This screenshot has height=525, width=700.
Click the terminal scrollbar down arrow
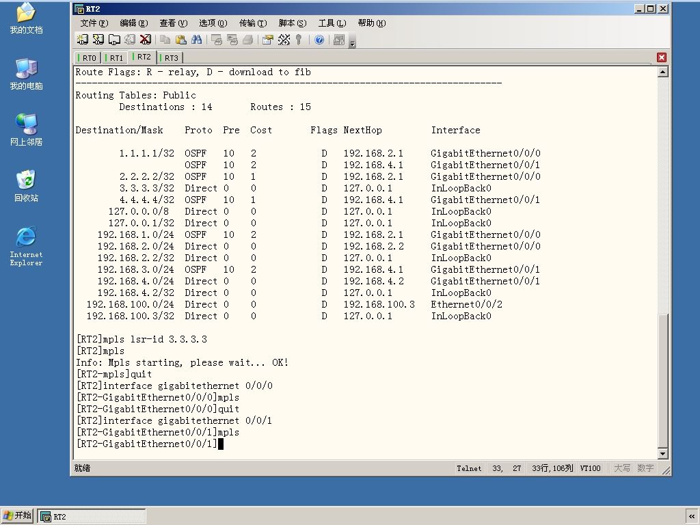pos(663,454)
